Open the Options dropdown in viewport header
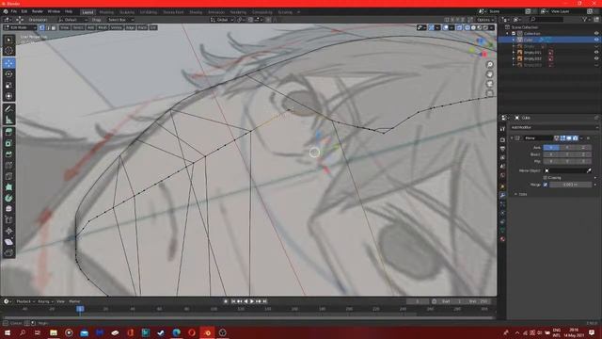 tap(485, 20)
